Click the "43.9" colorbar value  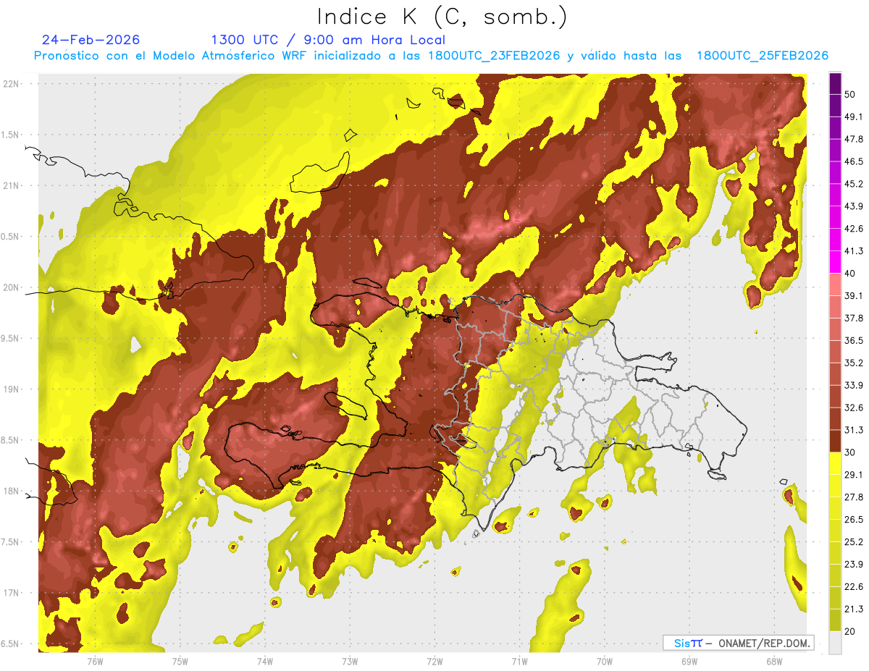854,206
